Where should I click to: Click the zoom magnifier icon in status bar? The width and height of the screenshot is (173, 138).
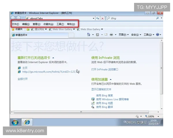pyautogui.click(x=146, y=116)
